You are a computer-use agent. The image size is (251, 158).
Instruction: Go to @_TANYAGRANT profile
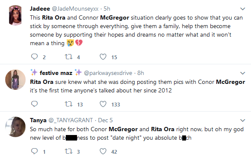[x=71, y=120]
